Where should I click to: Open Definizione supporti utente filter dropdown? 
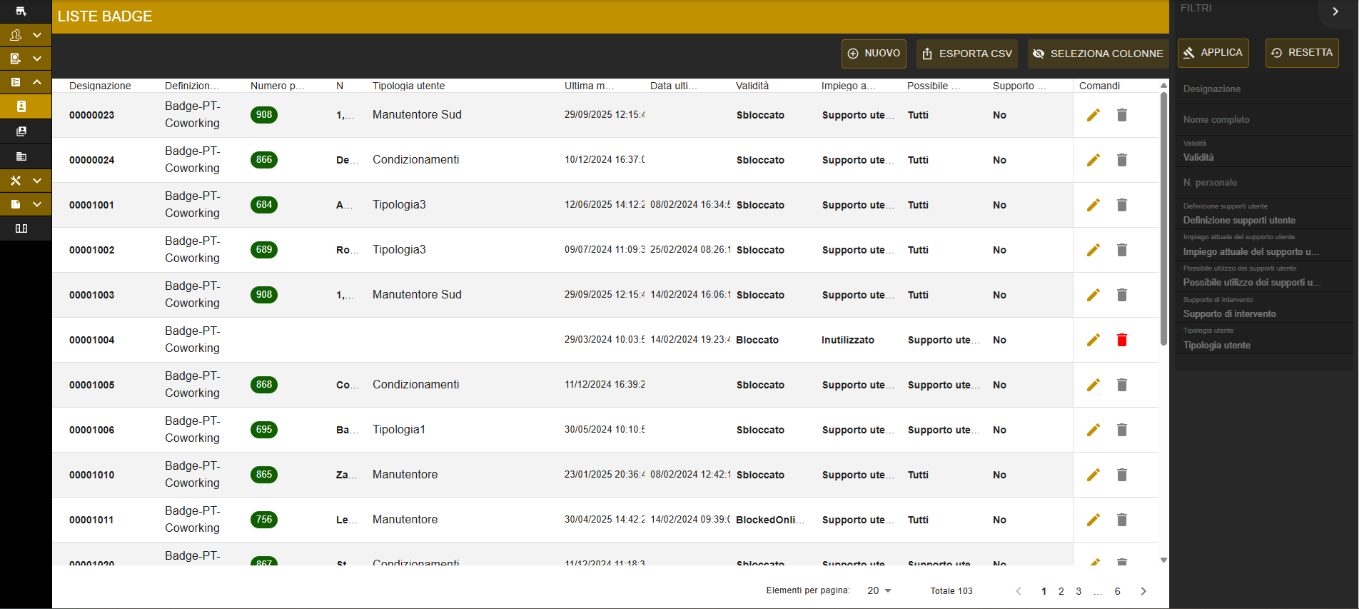tap(1263, 214)
